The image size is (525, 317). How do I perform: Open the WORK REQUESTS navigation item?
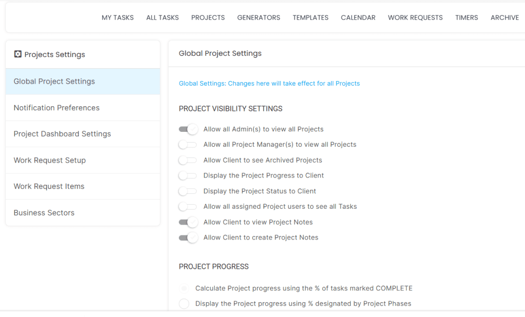tap(415, 17)
